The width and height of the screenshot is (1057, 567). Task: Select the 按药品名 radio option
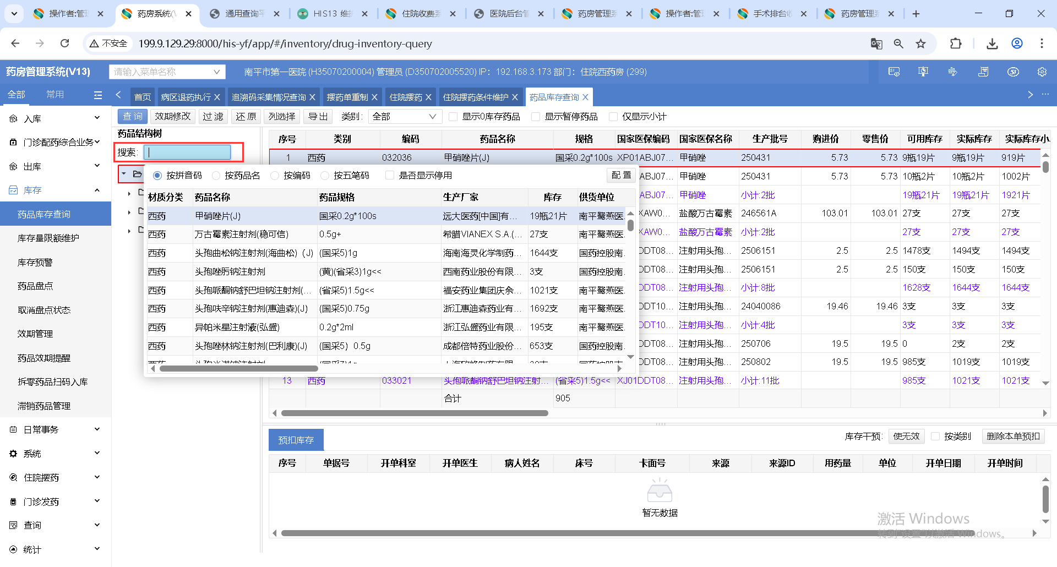[x=216, y=176]
